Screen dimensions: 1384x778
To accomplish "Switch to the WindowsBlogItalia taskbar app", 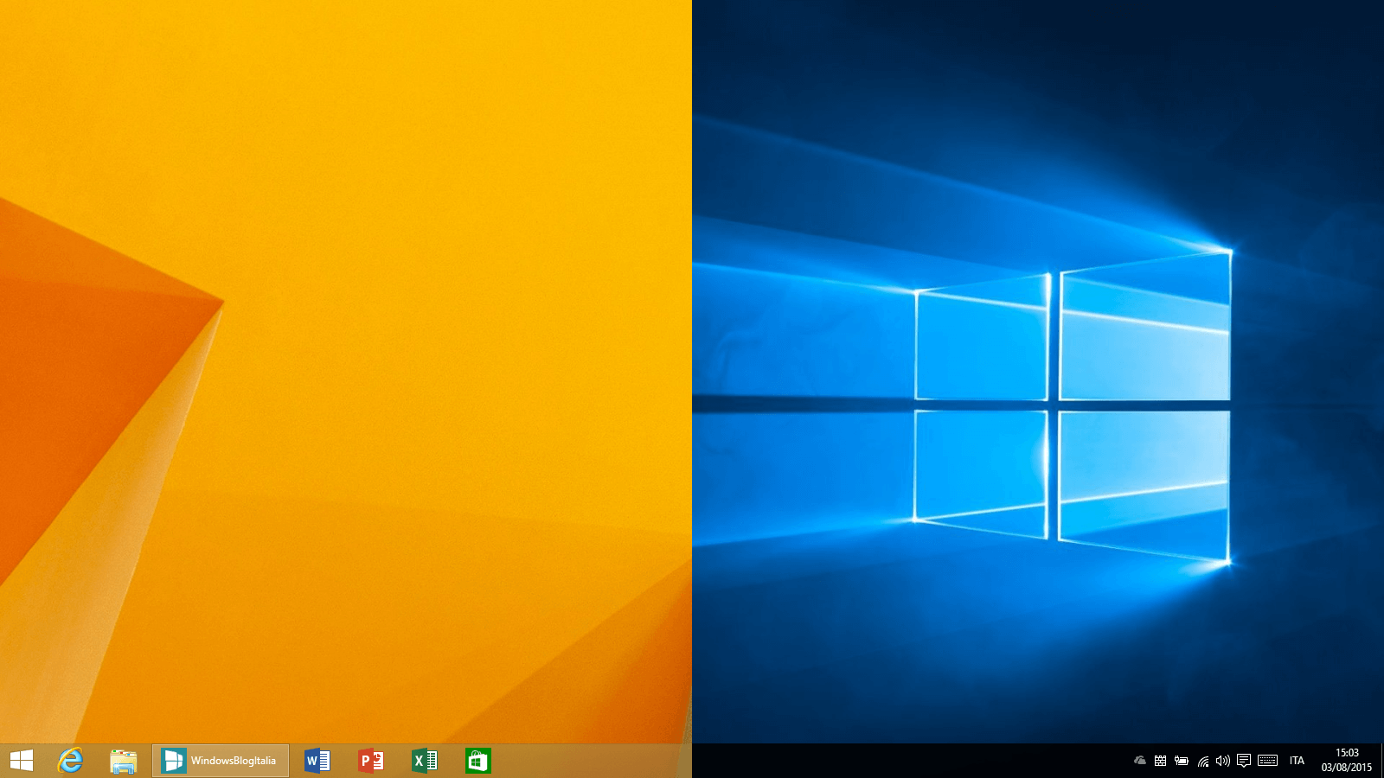I will [x=221, y=761].
